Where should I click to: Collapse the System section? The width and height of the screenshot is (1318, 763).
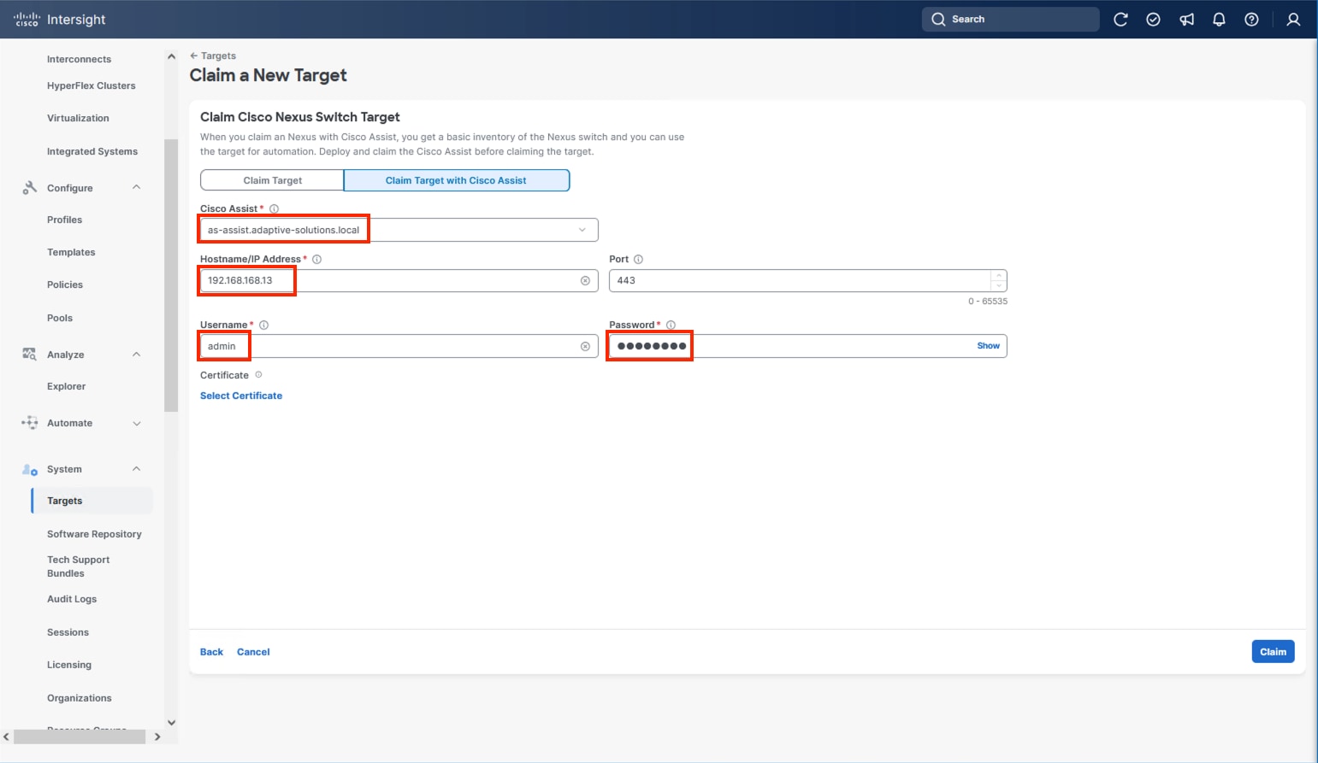click(136, 468)
